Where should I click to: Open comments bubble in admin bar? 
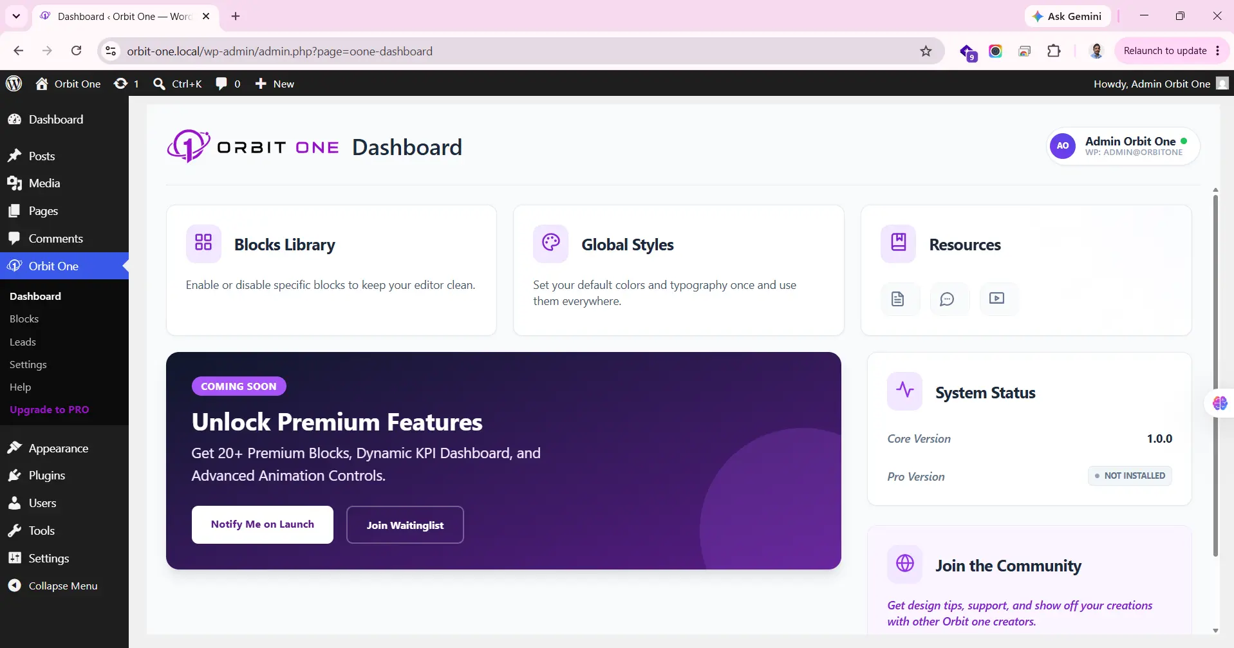pos(228,84)
